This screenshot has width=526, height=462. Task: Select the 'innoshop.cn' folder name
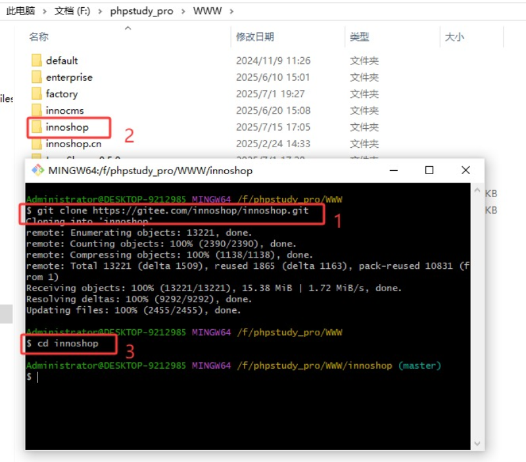coord(74,144)
